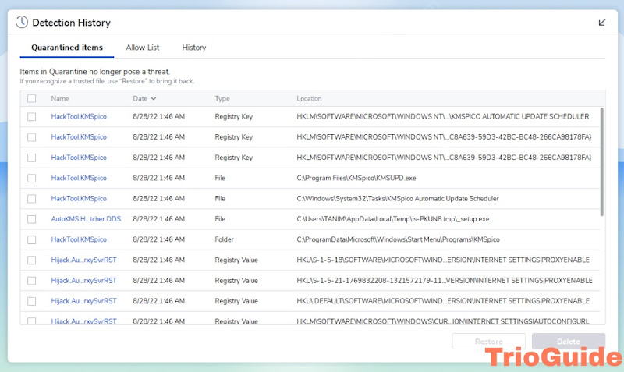
Task: Click the Name column header
Action: (x=60, y=98)
